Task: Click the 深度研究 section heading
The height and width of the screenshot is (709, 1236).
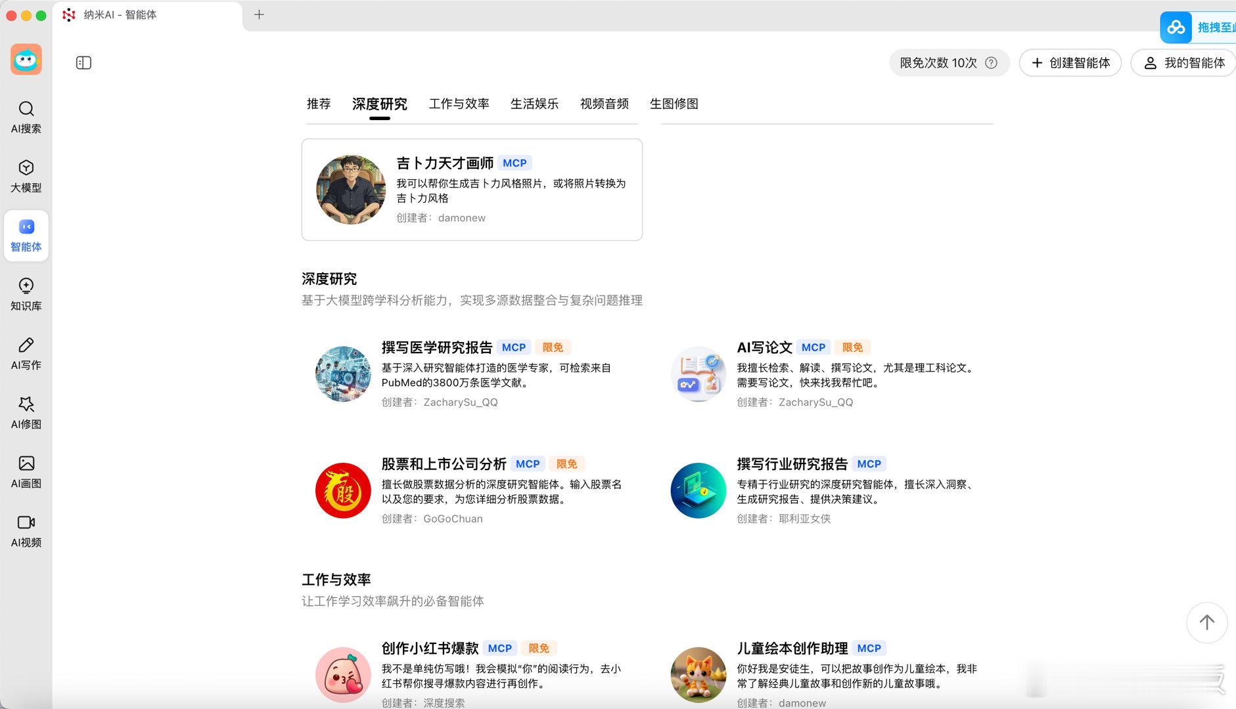Action: (329, 279)
